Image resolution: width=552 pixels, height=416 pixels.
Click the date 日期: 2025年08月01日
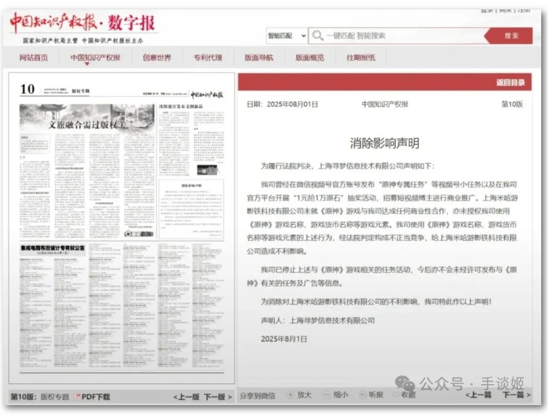pos(282,104)
